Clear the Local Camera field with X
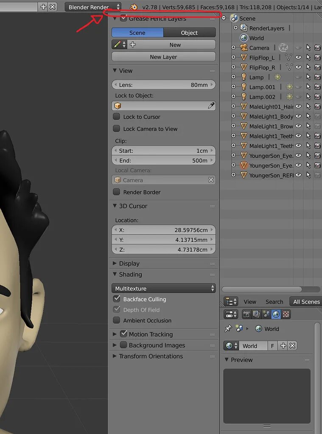322x434 pixels. [211, 179]
